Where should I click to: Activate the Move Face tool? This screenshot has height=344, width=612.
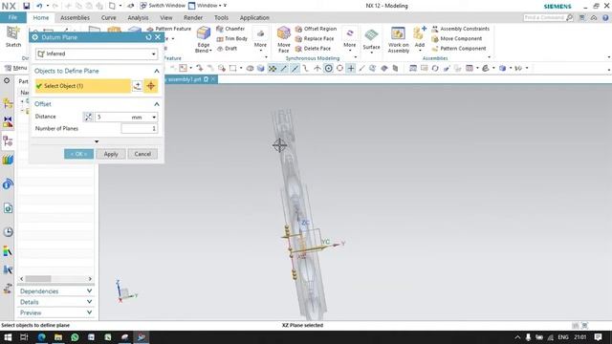click(284, 39)
